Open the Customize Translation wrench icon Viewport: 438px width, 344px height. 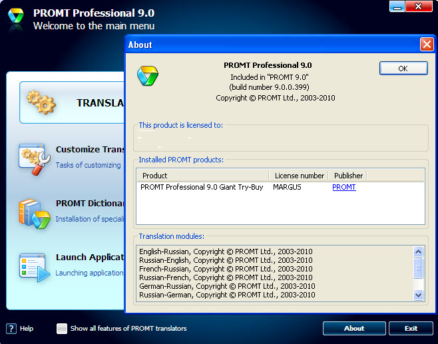[35, 159]
